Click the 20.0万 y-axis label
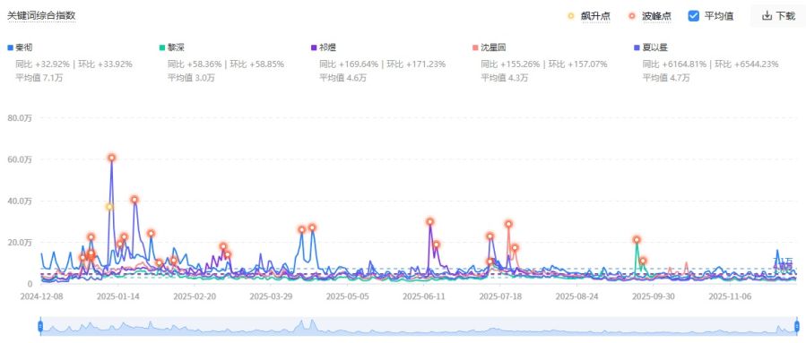 tap(20, 242)
